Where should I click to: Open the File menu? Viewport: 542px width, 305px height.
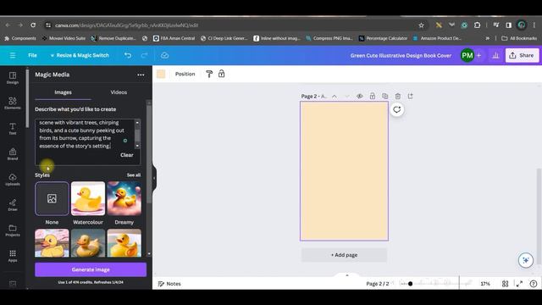click(32, 55)
